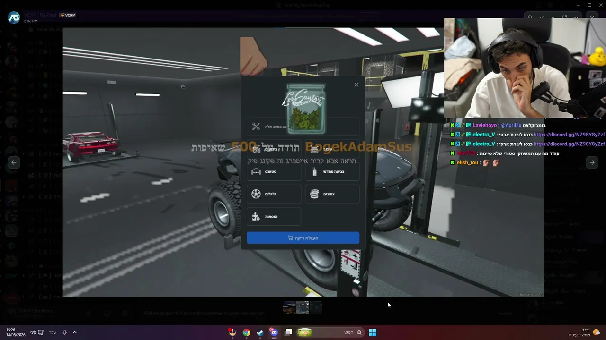Open the weather widget showing 33°C

584,332
